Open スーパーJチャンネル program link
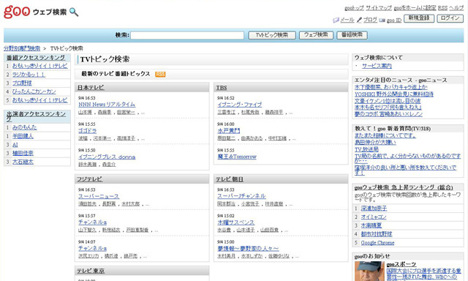 241,196
